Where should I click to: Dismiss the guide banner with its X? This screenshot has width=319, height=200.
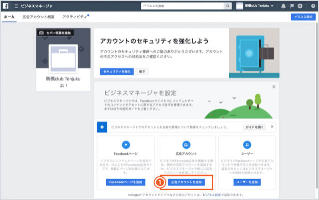pos(272,127)
